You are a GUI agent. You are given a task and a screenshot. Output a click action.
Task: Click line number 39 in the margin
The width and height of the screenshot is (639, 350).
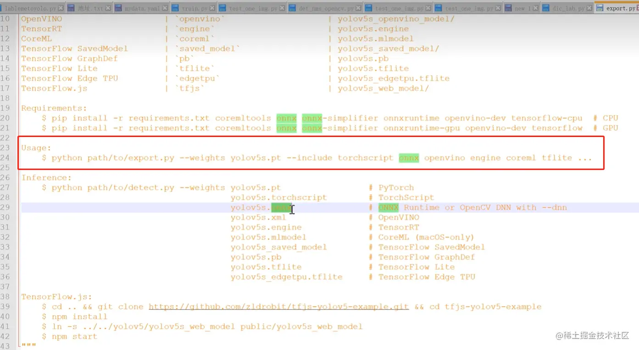click(x=5, y=307)
